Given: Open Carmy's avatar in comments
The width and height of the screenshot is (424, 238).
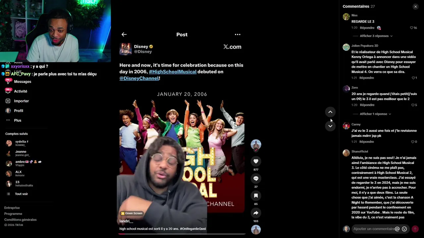Looking at the screenshot, I should [x=346, y=126].
